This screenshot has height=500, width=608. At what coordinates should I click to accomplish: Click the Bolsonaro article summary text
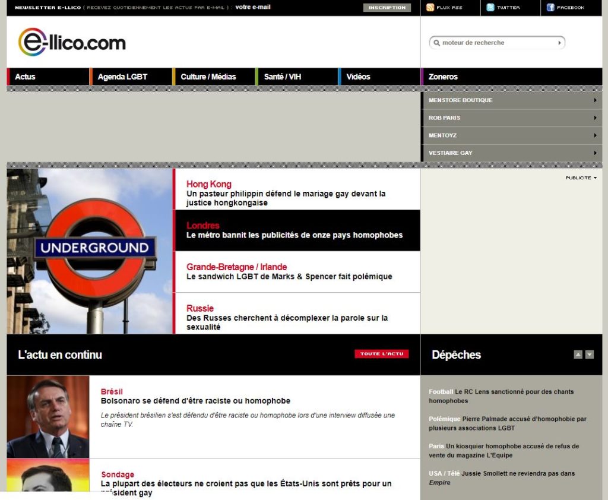pyautogui.click(x=248, y=420)
